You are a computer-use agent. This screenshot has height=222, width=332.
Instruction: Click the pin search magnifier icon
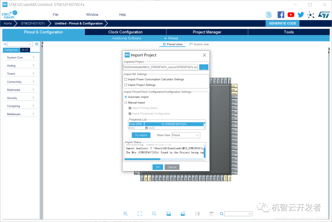coord(221,214)
